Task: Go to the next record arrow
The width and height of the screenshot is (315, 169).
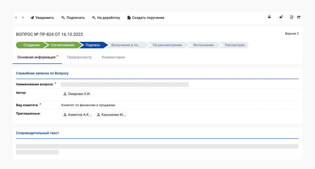Action: click(23, 18)
